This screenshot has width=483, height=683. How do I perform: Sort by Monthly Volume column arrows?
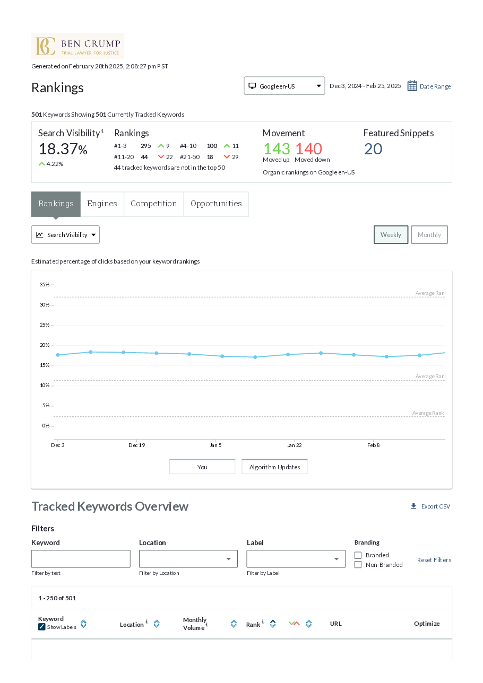coord(234,624)
